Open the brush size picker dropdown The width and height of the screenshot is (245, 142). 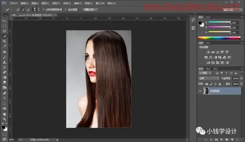[x=39, y=9]
